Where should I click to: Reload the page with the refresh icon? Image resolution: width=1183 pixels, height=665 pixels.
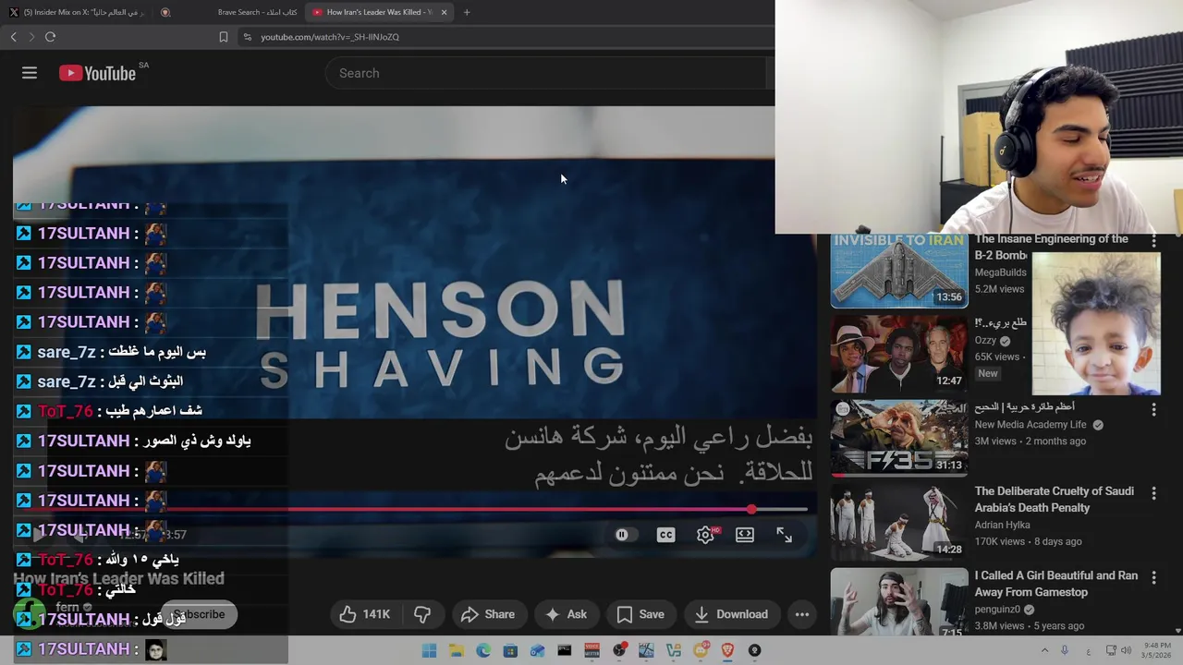(50, 37)
